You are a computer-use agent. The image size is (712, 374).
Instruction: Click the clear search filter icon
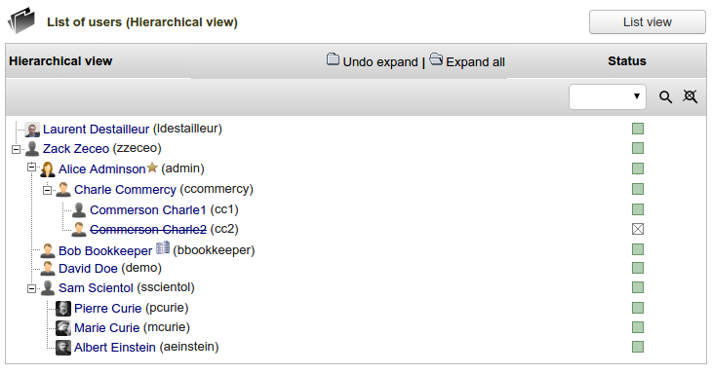point(690,96)
